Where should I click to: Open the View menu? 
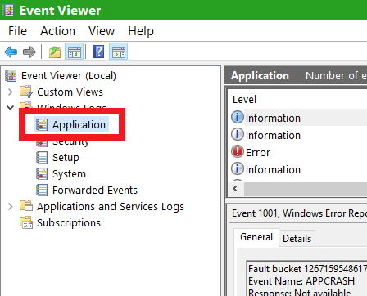[x=102, y=31]
